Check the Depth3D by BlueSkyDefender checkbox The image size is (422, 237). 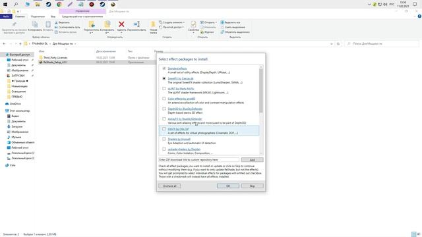click(164, 109)
